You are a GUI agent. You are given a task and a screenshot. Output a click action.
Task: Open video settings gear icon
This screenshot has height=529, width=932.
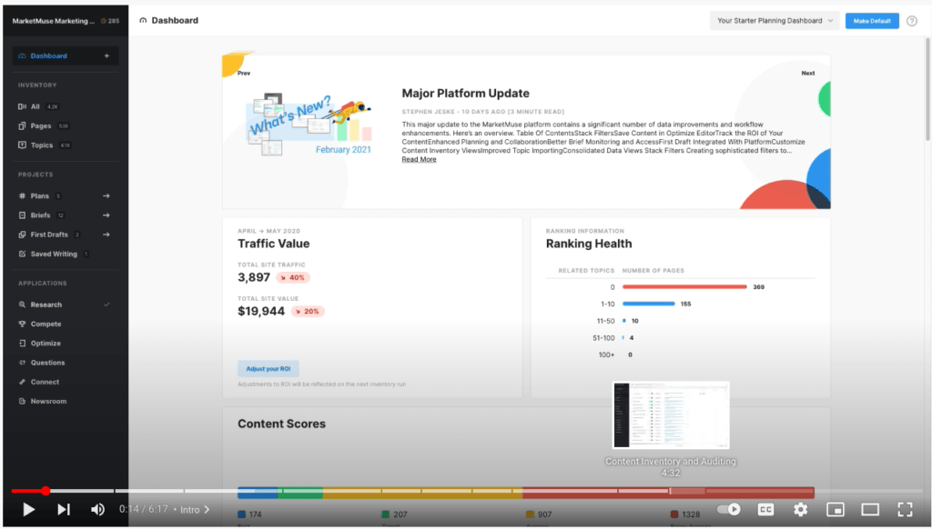point(800,509)
